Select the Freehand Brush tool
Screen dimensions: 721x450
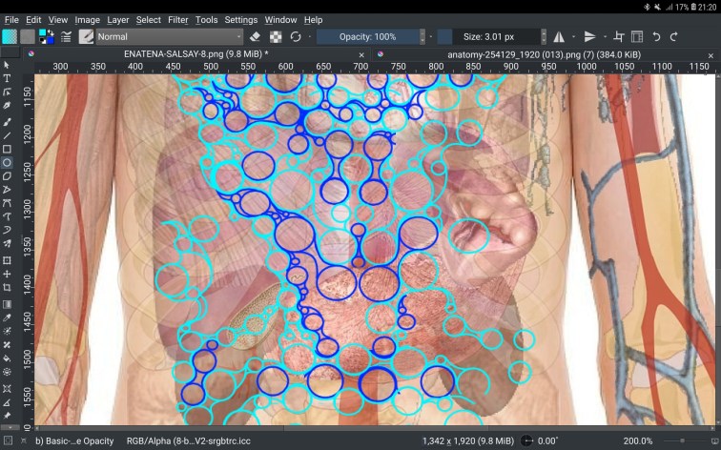click(x=7, y=121)
